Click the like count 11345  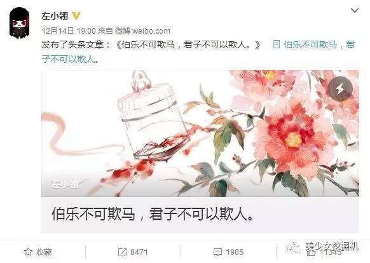331,253
